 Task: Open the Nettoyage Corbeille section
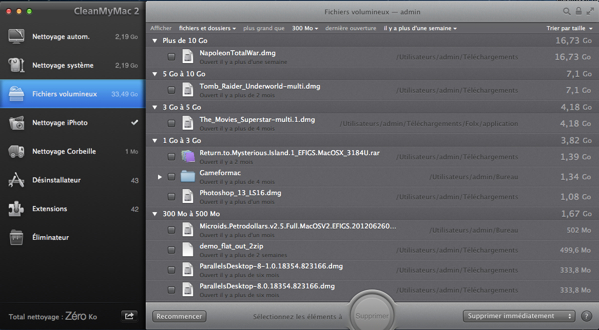pyautogui.click(x=72, y=152)
